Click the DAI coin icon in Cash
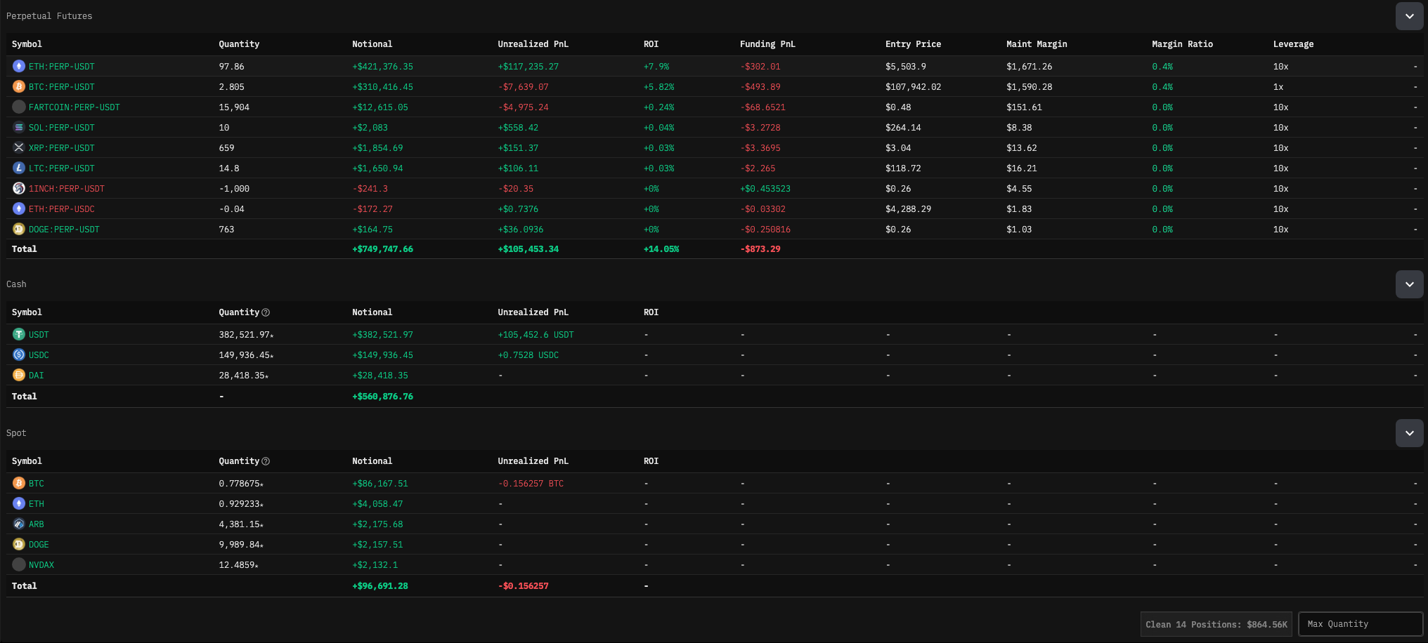 coord(19,375)
